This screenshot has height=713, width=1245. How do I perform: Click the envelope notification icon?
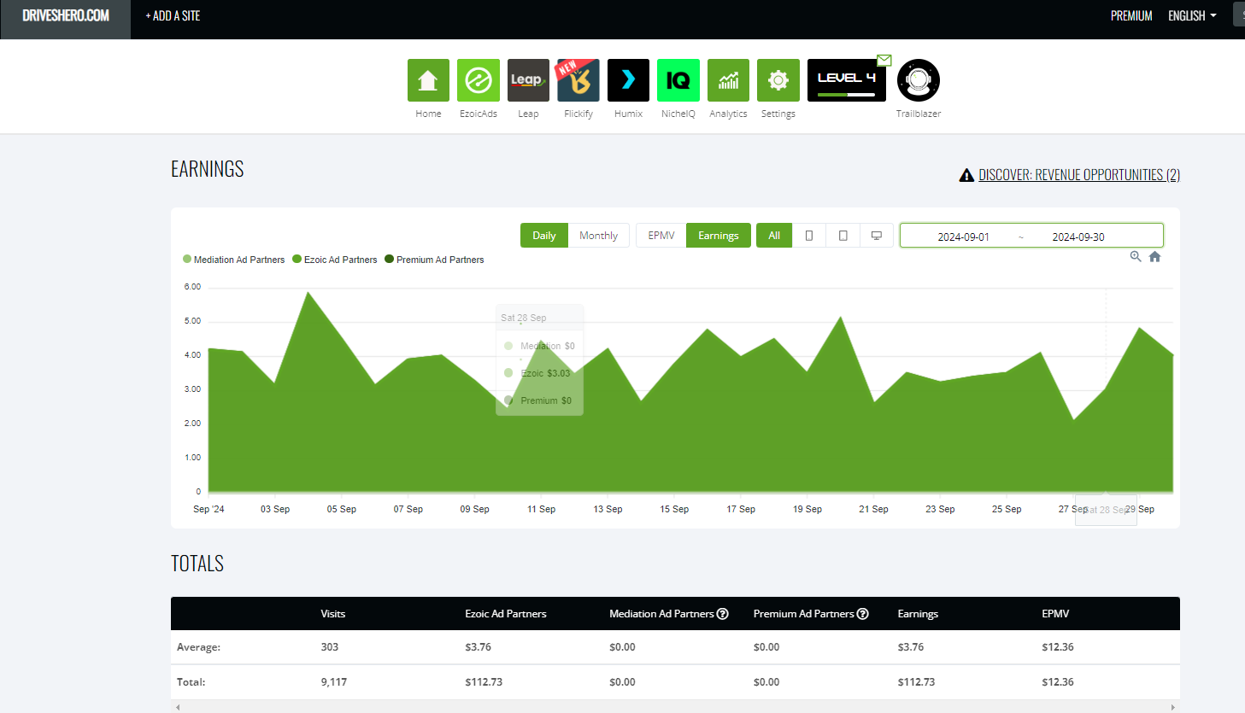pyautogui.click(x=884, y=61)
